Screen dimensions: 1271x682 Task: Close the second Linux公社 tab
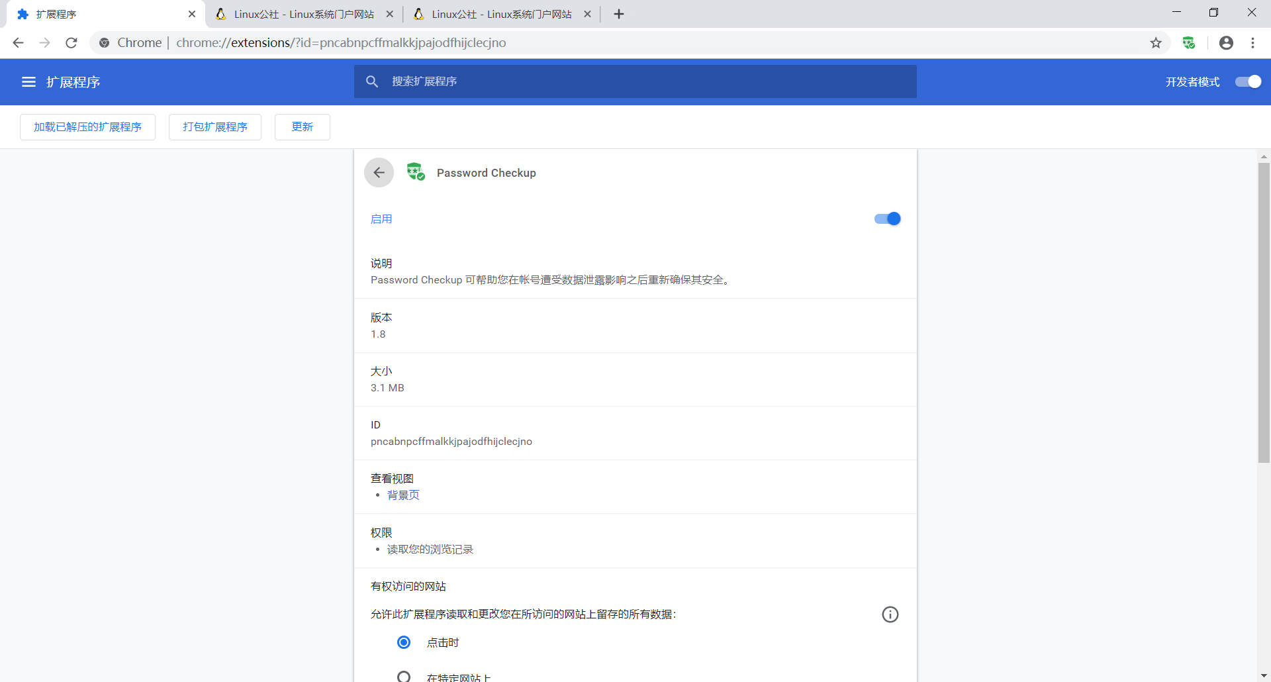(x=390, y=14)
